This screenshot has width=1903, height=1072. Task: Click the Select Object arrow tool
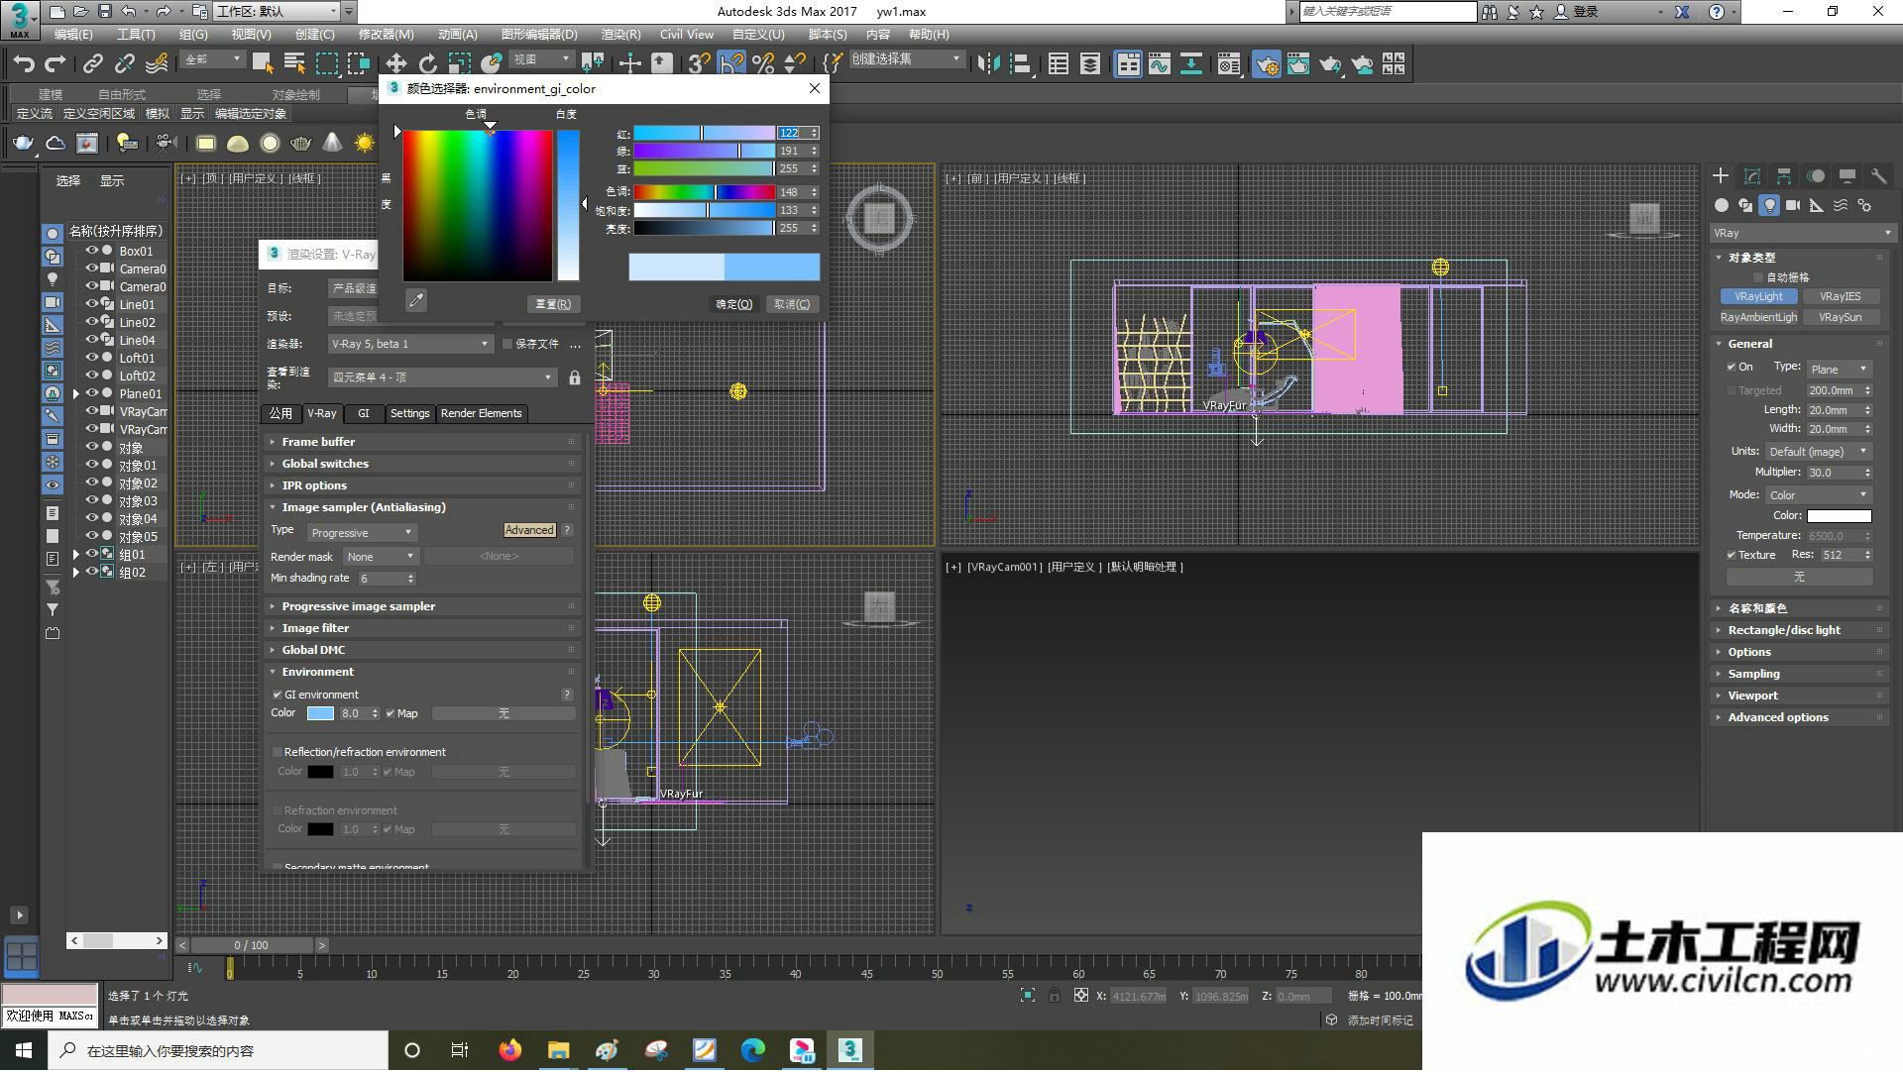[263, 64]
